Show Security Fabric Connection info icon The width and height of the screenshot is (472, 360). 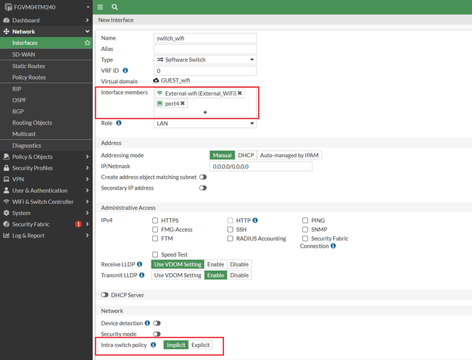(333, 246)
